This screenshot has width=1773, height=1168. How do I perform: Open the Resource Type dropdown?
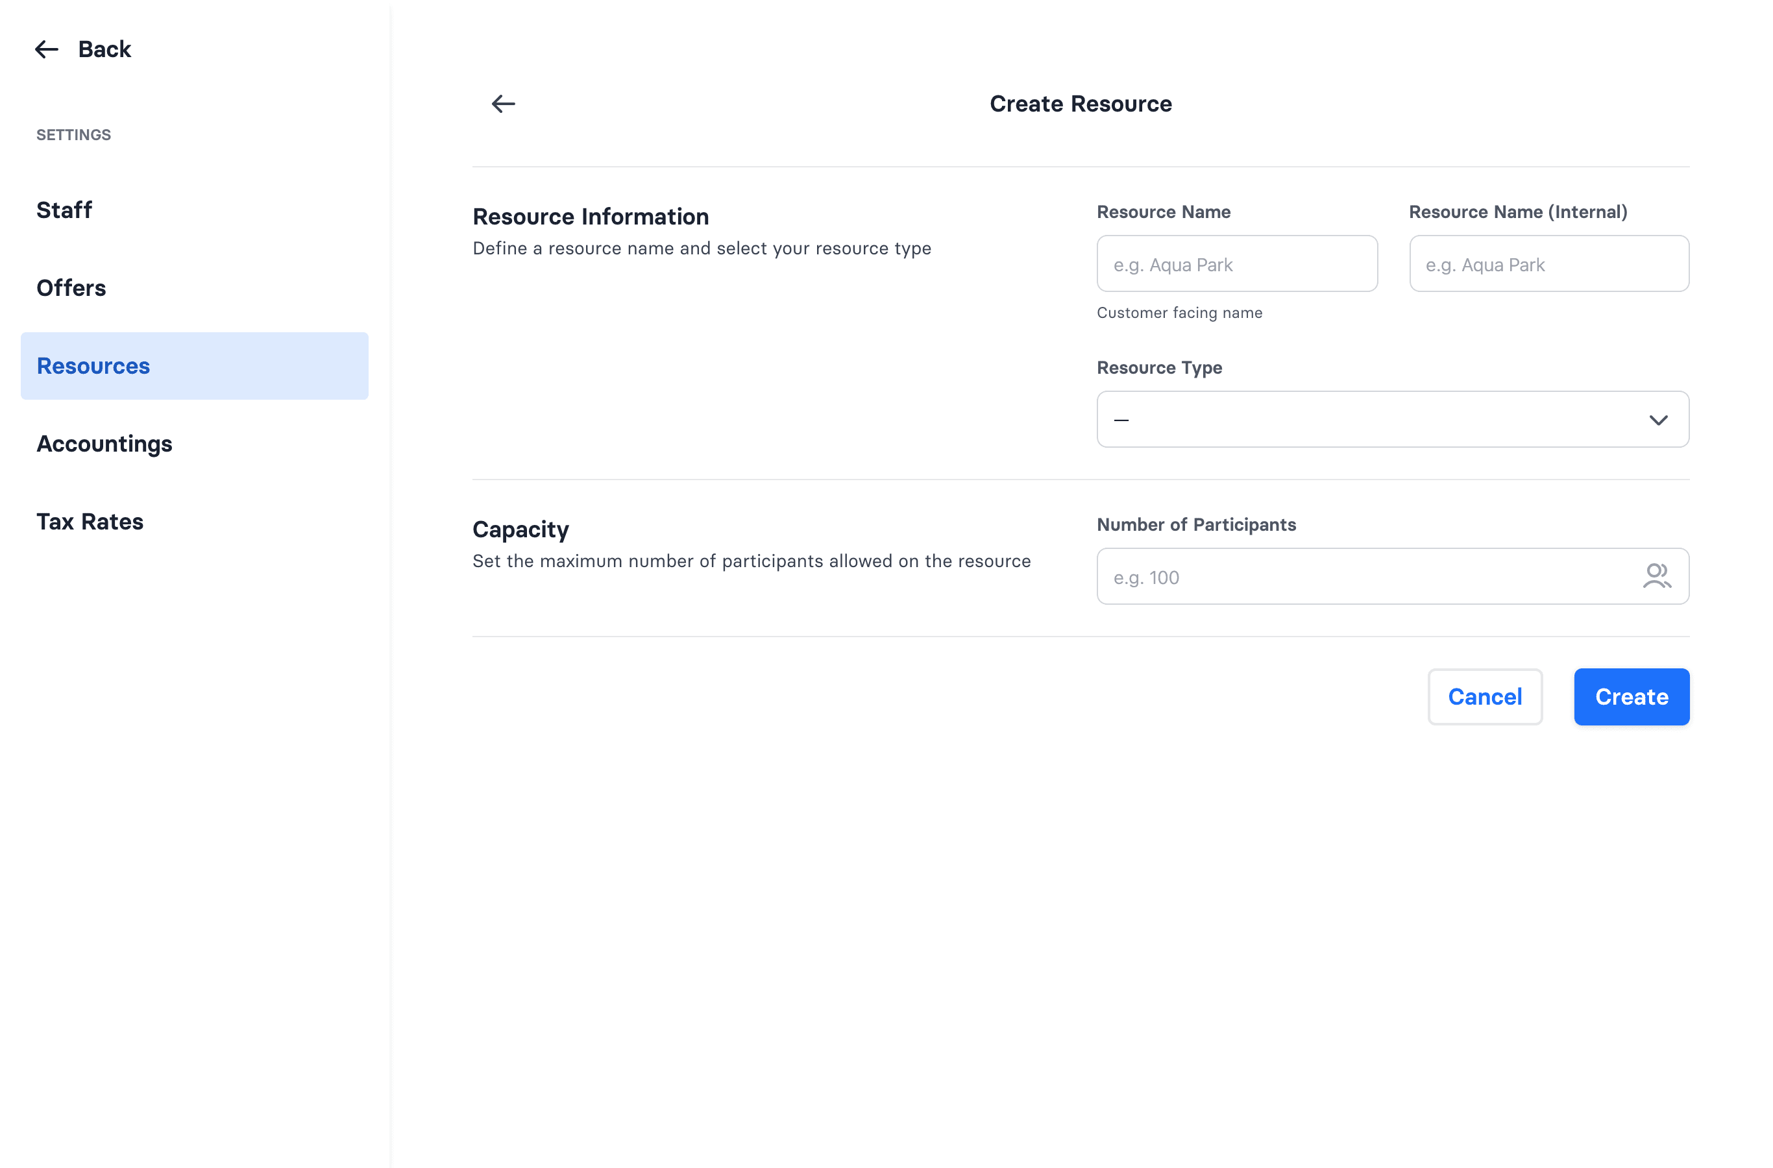[x=1393, y=419]
